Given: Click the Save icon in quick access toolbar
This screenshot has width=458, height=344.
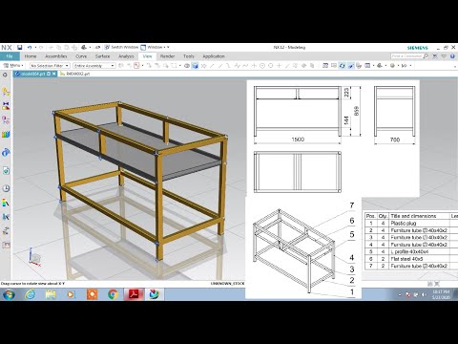Looking at the screenshot, I should (20, 48).
